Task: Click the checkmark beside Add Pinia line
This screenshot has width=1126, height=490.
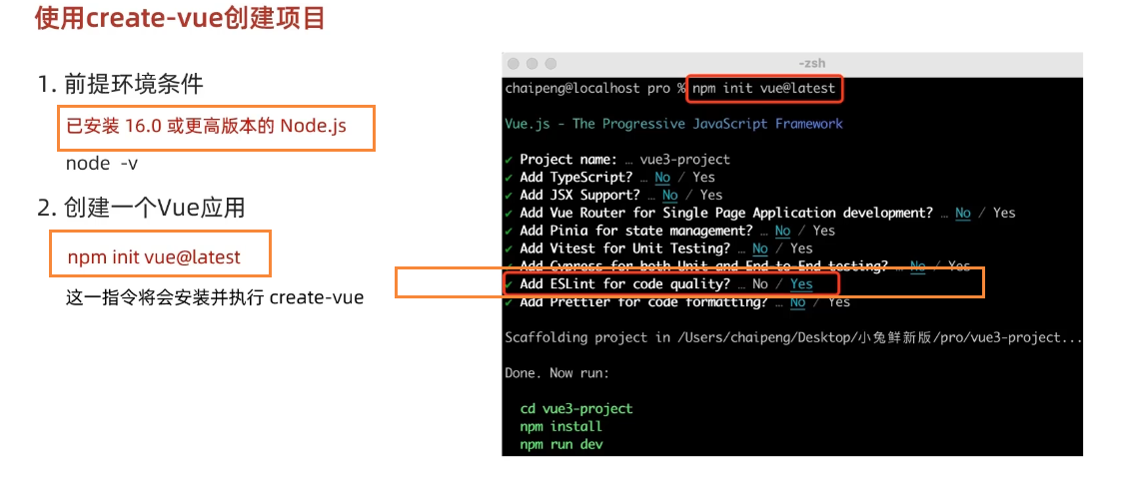Action: tap(510, 231)
